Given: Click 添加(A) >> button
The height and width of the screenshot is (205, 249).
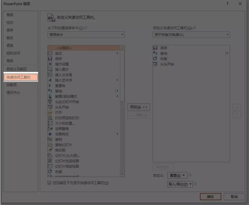Looking at the screenshot, I should pos(139,107).
